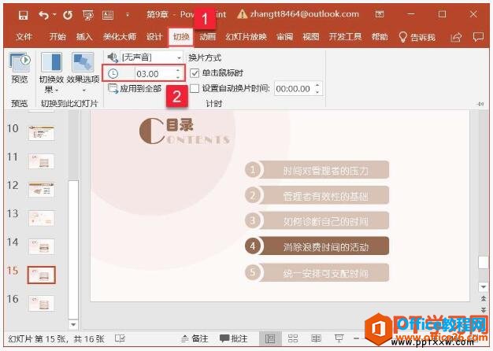Click slide item 5 统一安排可支配时间
This screenshot has height=351, width=493.
click(x=317, y=272)
